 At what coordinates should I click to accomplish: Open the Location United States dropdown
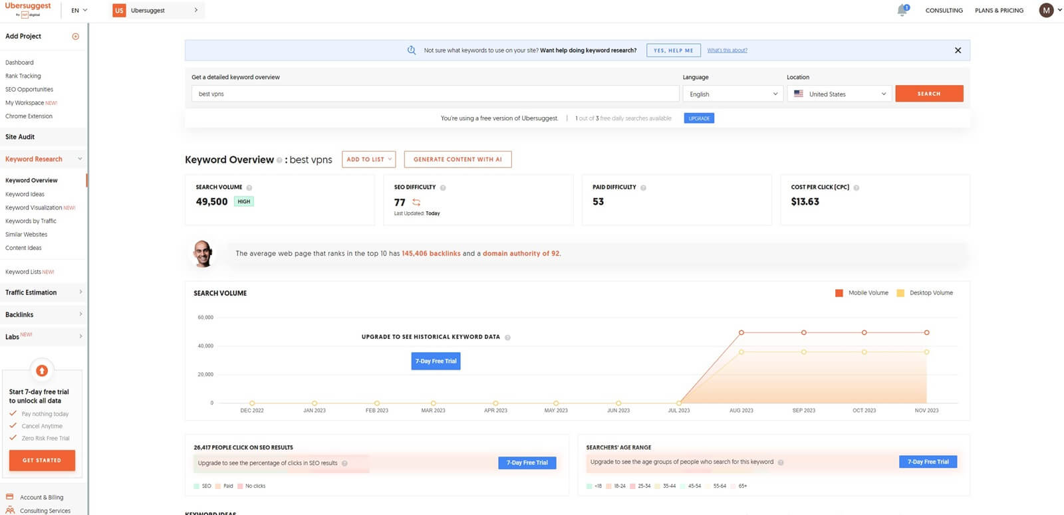pyautogui.click(x=839, y=94)
